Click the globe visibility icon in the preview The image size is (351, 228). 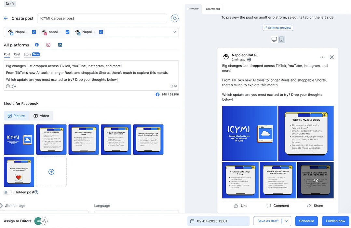pyautogui.click(x=249, y=60)
